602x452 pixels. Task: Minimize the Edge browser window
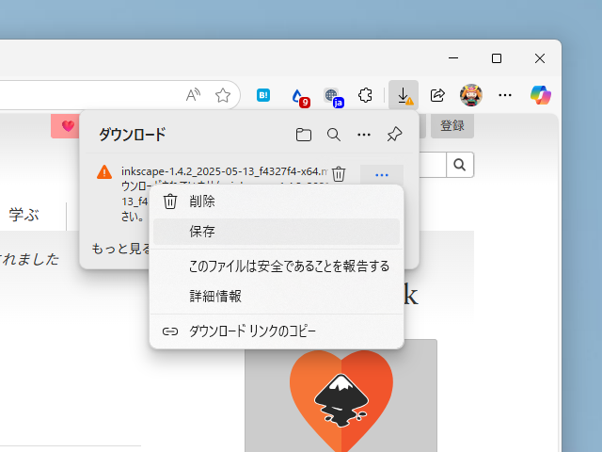[453, 58]
